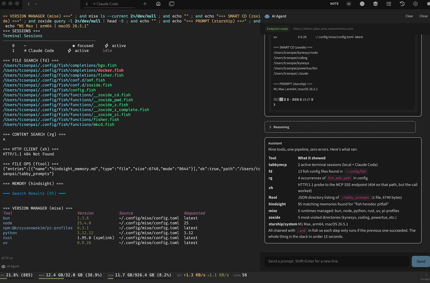The height and width of the screenshot is (283, 430).
Task: Click the NET upload/download speed entry
Action: 203,275
